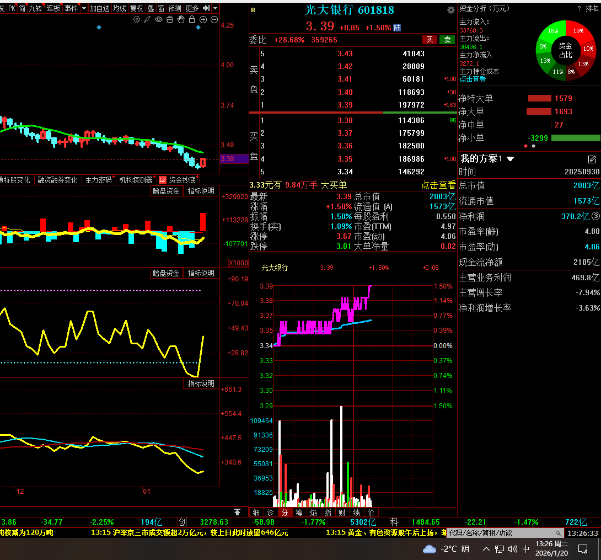Expand dropdown arrow next to skip-to-end icon
Screen dimensions: 601x560
216,8
